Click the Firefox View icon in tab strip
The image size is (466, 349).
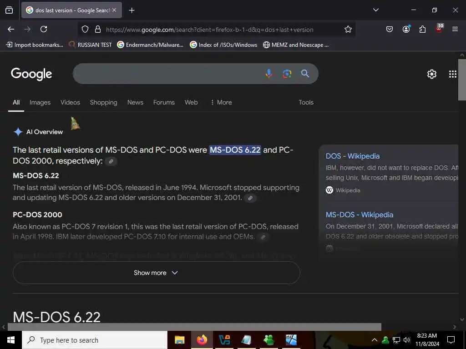tap(9, 10)
